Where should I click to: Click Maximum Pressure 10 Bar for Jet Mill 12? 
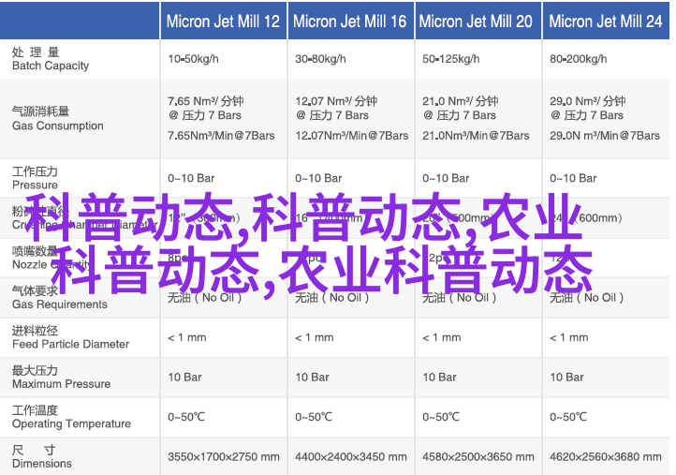click(185, 377)
